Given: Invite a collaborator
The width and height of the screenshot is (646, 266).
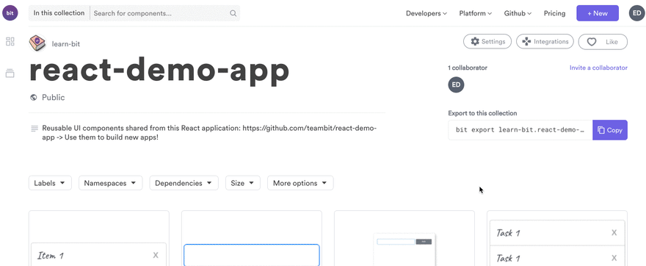Looking at the screenshot, I should click(598, 68).
